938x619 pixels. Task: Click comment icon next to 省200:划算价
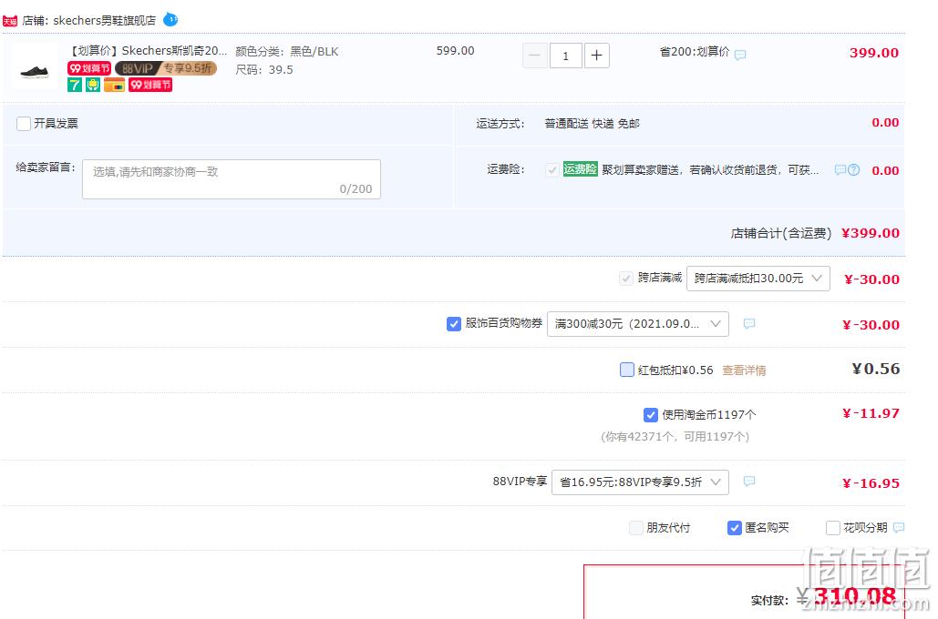(x=740, y=55)
